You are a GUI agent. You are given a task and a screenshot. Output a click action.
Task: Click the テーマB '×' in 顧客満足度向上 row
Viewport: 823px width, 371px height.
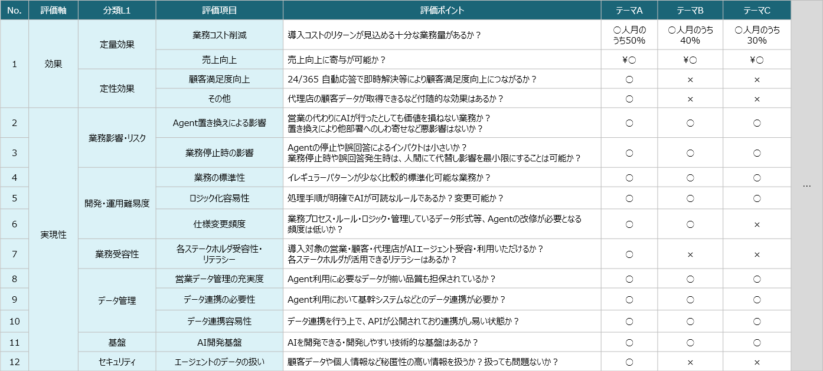click(690, 79)
